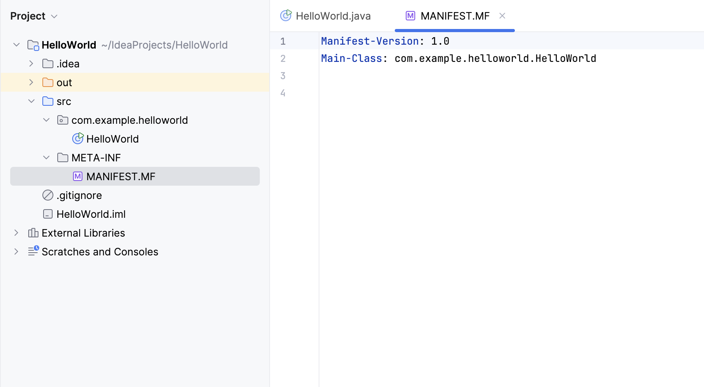Select HelloWorld.iml in the project tree

coord(91,214)
